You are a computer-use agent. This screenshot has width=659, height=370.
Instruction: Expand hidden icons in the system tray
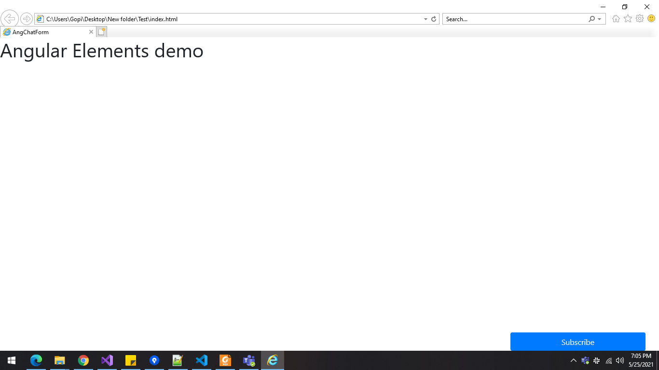point(573,360)
